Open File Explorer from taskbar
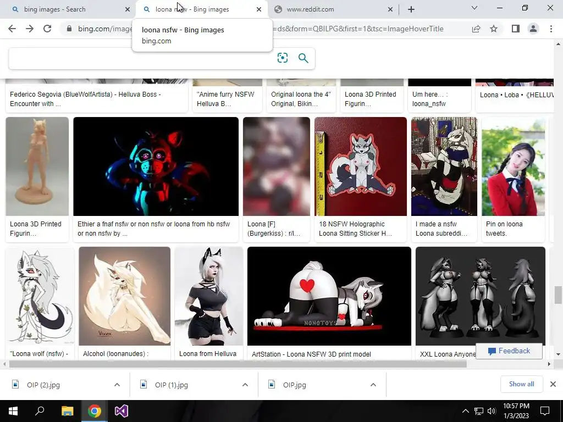The image size is (563, 422). 67,411
